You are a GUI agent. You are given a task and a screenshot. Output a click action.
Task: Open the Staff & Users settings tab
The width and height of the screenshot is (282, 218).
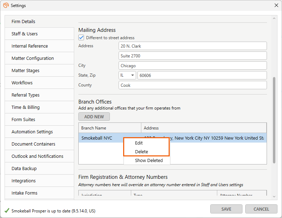click(24, 34)
